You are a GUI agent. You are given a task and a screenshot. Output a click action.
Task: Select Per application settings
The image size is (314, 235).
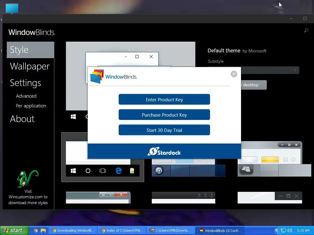coord(31,106)
